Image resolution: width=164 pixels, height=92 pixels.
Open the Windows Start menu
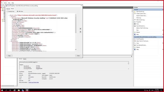[2, 90]
